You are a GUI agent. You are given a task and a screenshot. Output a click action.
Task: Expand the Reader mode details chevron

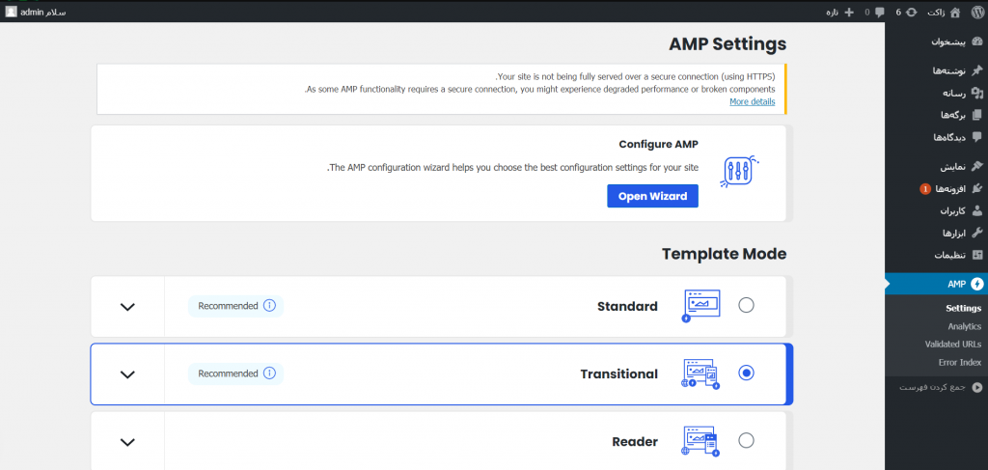point(127,442)
